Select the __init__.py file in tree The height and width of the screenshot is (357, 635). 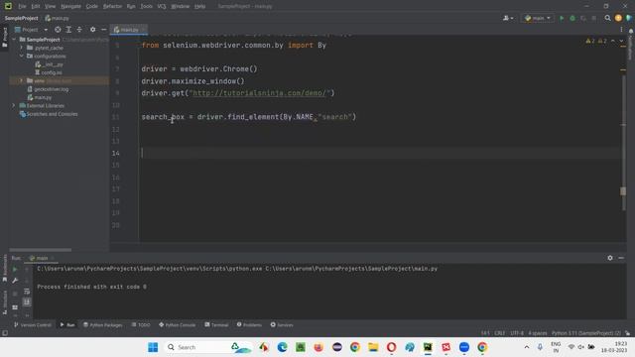(x=49, y=64)
